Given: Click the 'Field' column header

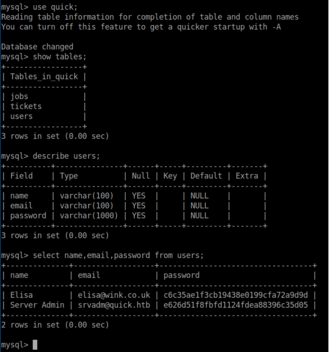Looking at the screenshot, I should [22, 176].
